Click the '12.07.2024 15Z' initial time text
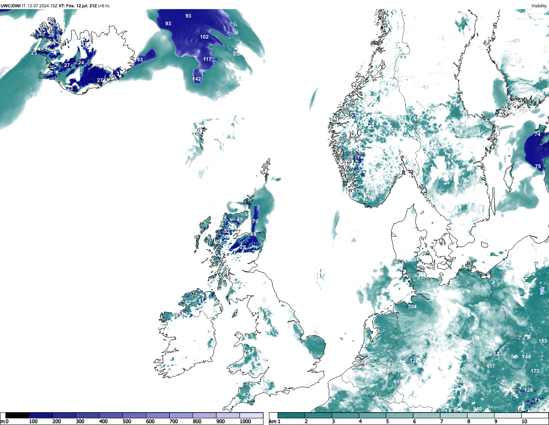 [42, 6]
